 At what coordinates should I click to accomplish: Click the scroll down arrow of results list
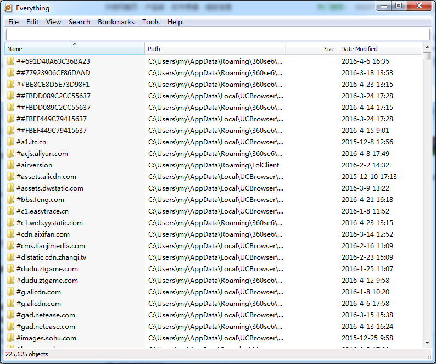click(x=427, y=343)
